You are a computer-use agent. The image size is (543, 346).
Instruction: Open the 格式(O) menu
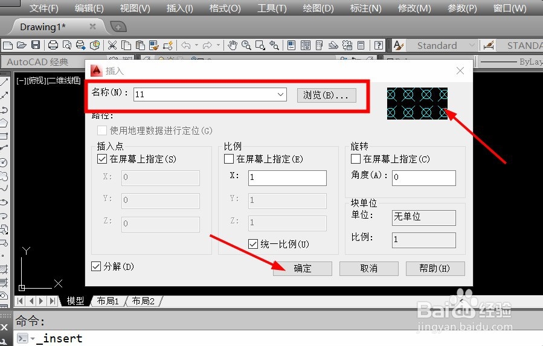225,8
